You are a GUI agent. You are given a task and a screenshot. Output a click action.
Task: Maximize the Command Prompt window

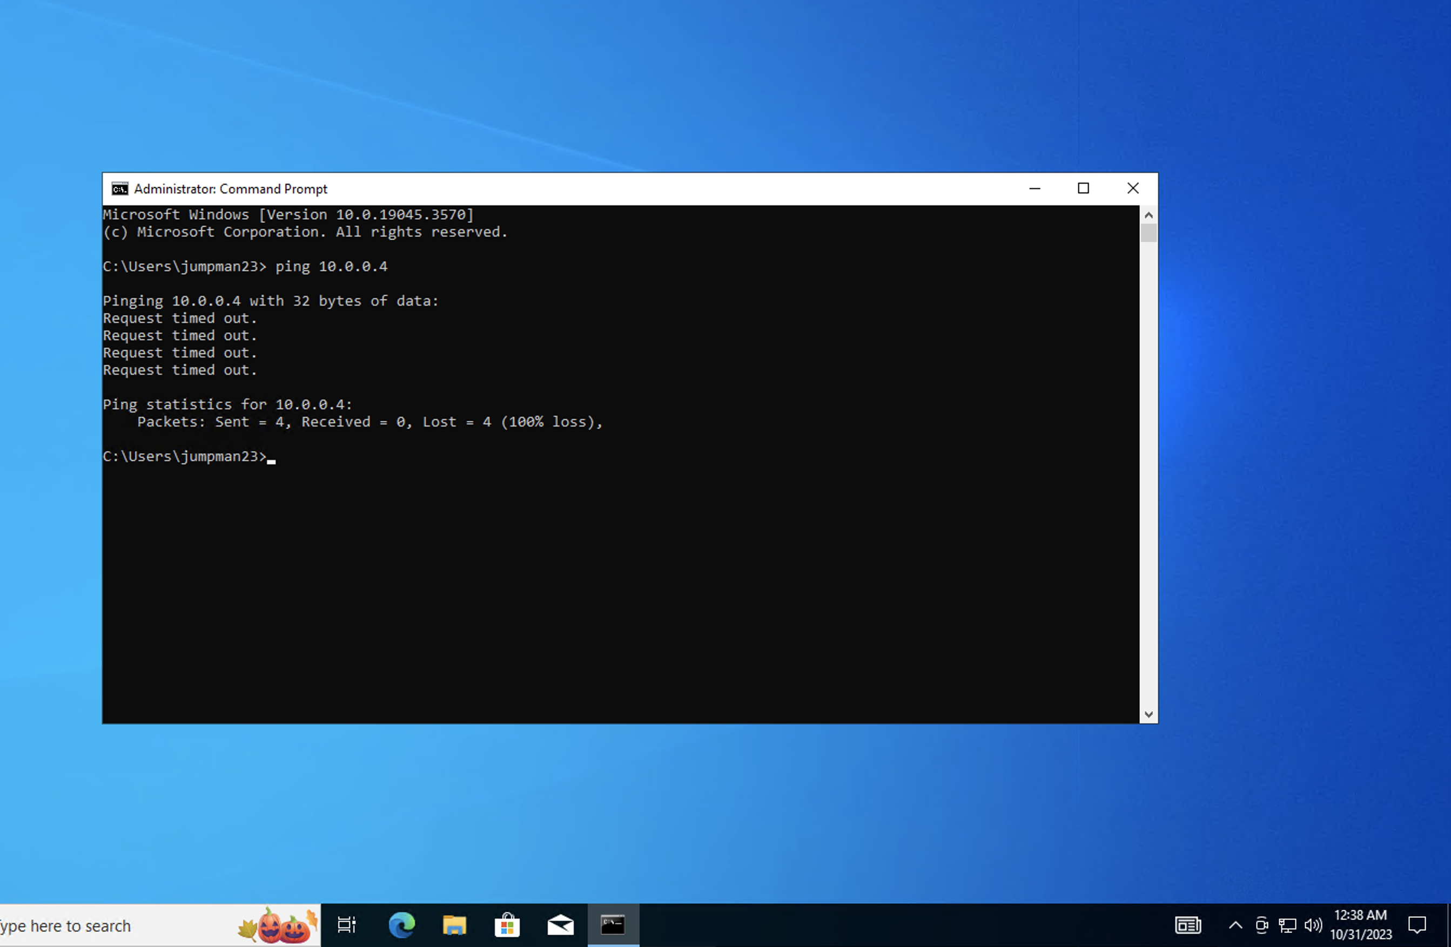coord(1083,189)
